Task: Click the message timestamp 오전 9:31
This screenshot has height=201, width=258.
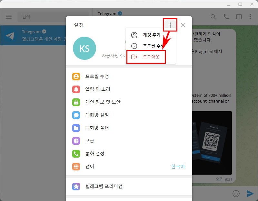Action: (224, 179)
